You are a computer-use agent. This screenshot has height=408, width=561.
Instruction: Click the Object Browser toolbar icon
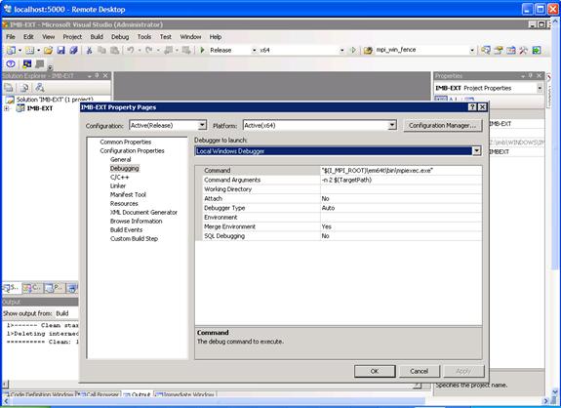(511, 51)
